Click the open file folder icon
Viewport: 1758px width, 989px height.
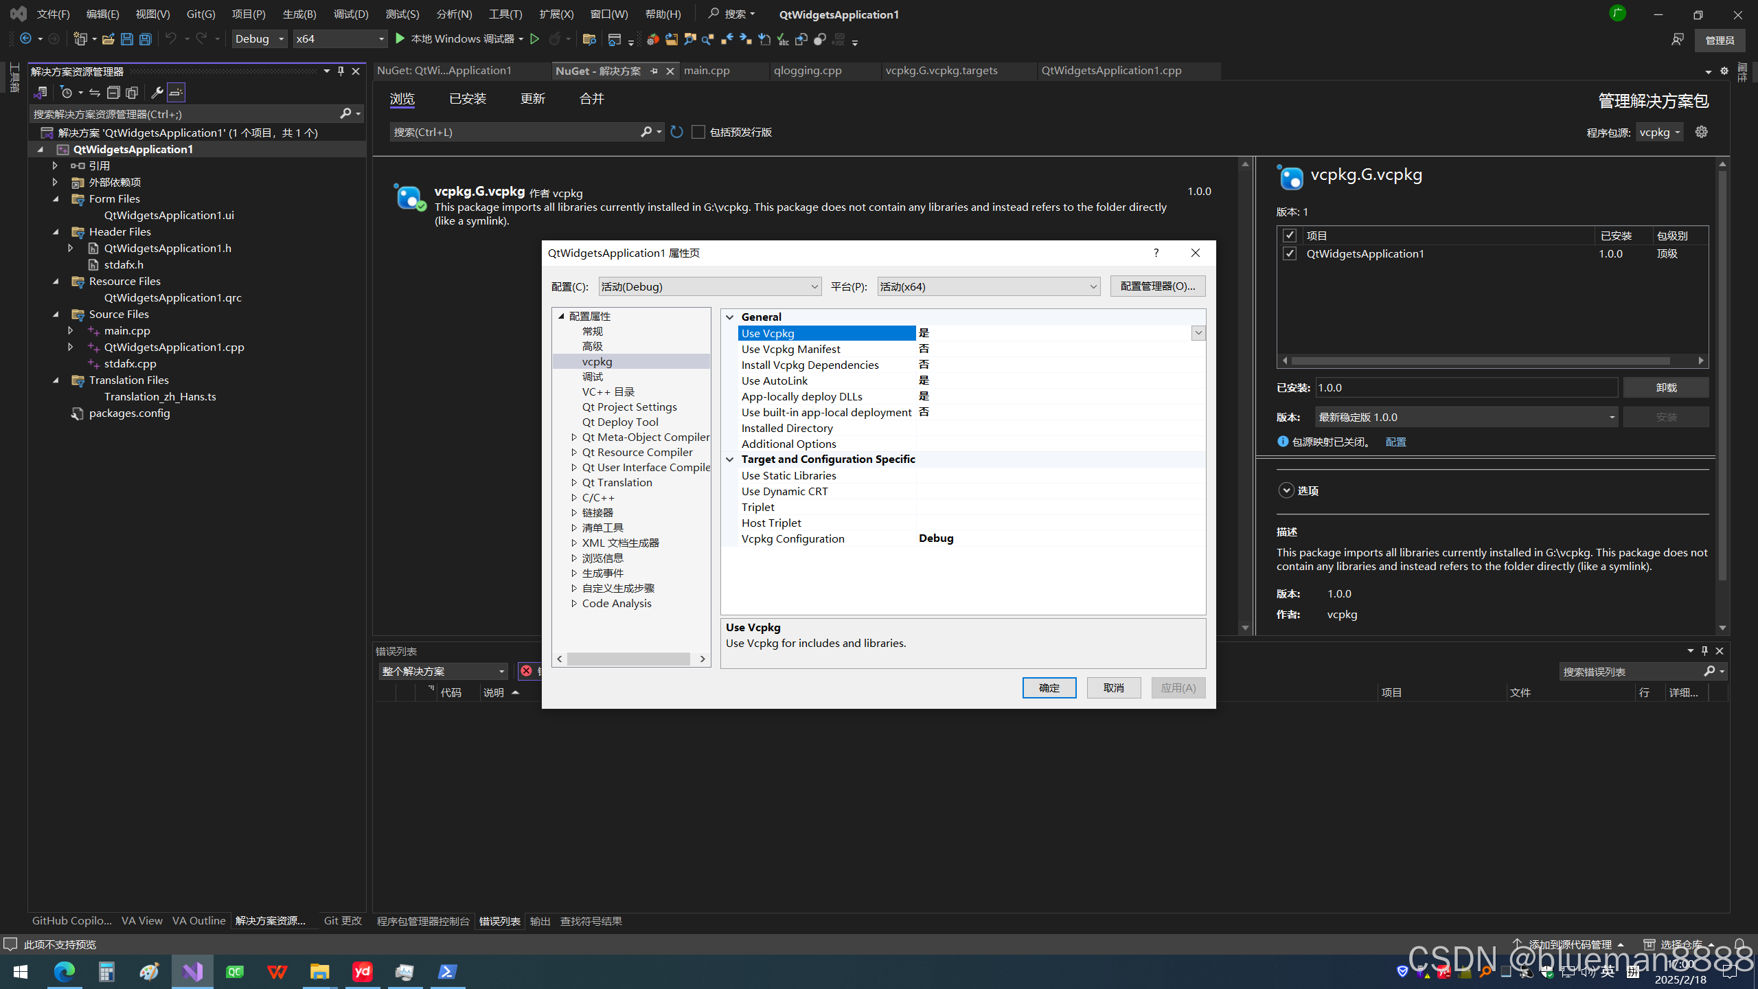[x=108, y=39]
